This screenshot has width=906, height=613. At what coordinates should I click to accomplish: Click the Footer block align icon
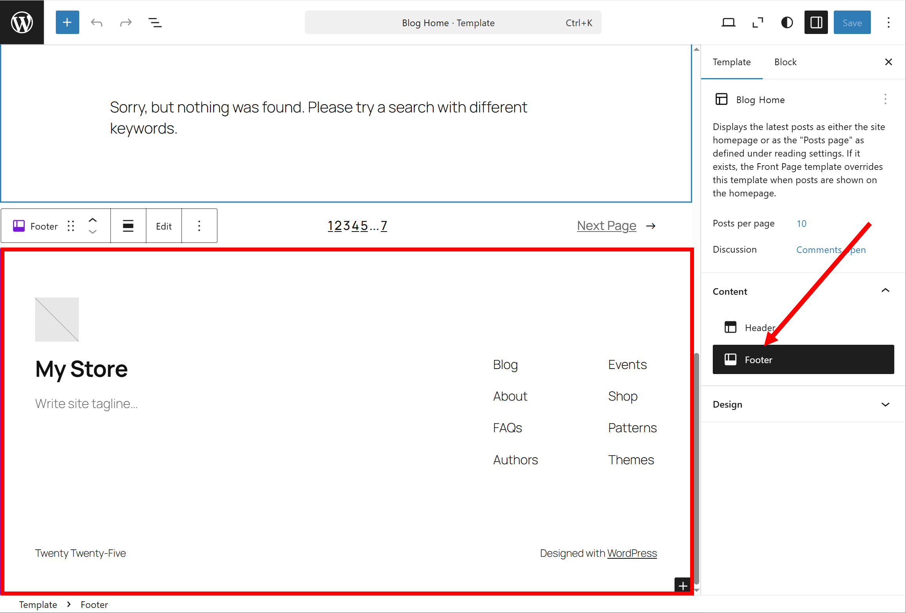tap(128, 226)
